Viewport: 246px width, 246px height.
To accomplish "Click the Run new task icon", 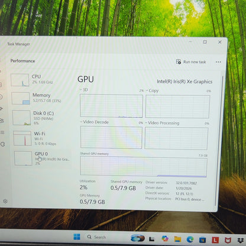I will [179, 61].
